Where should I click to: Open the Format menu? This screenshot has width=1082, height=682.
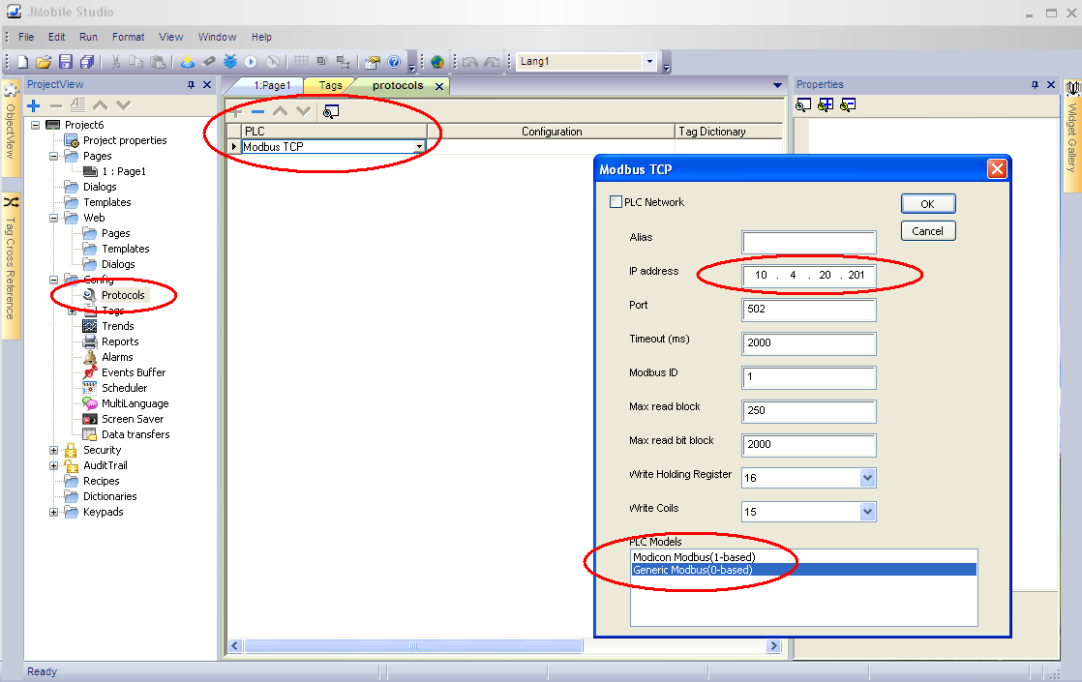[x=128, y=37]
